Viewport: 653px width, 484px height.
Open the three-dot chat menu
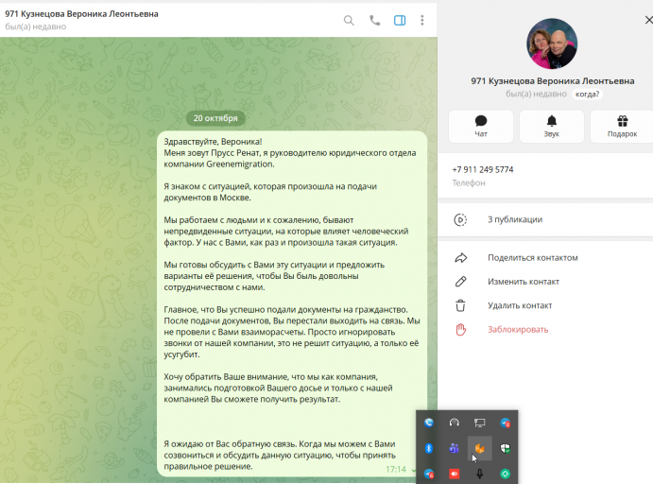(x=421, y=21)
